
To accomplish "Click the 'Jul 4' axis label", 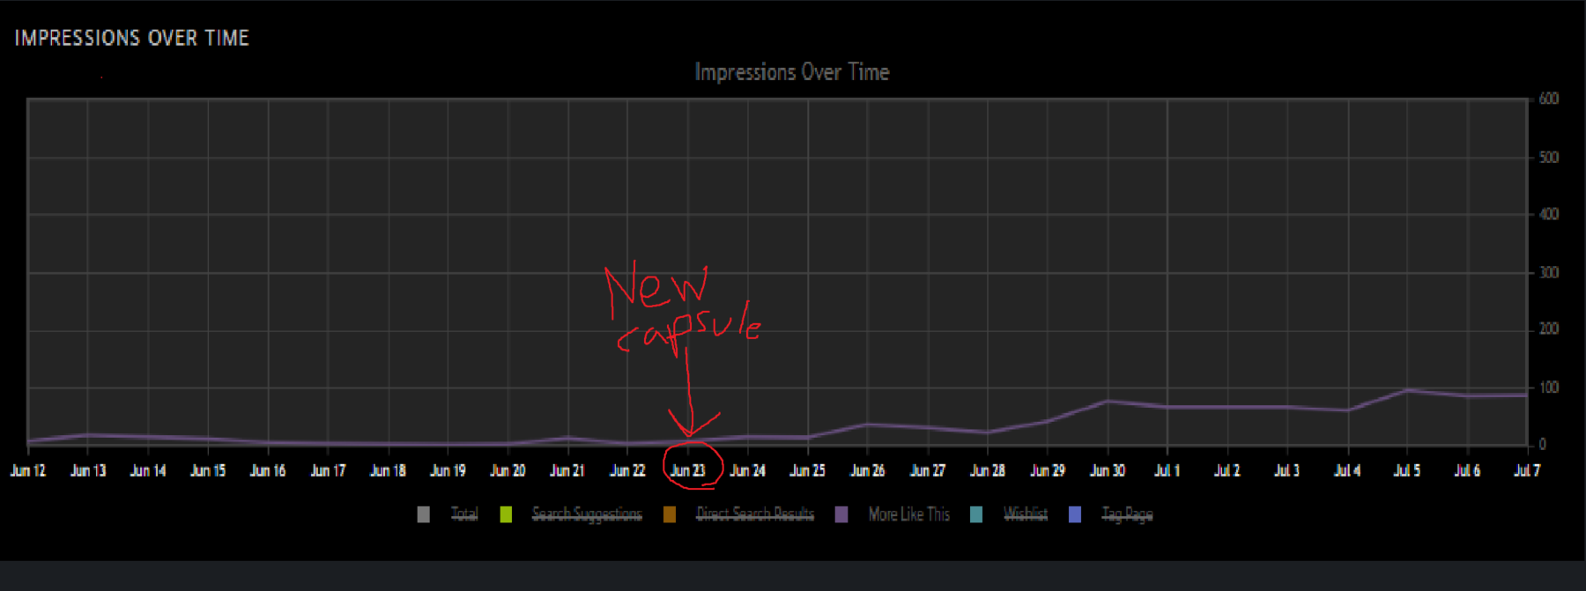I will (1347, 470).
